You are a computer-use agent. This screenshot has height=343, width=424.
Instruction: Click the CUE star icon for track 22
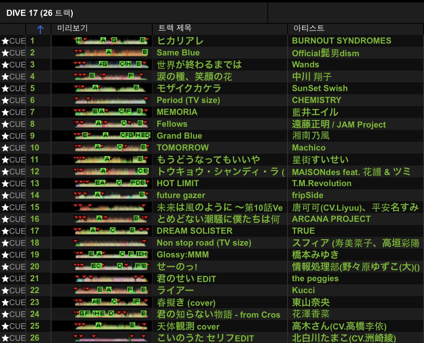[5, 290]
